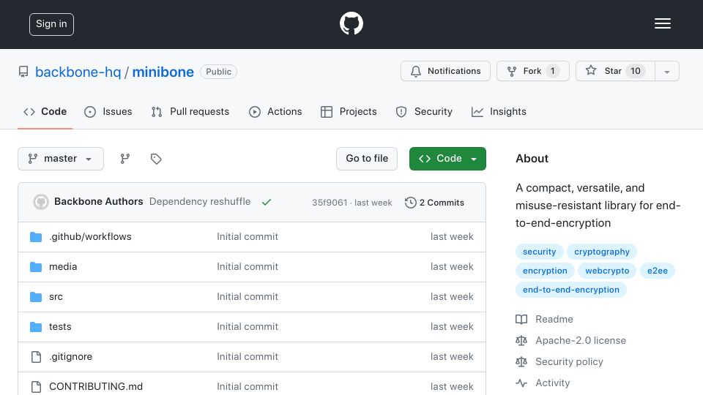Open the CONTRIBUTING.md file

tap(95, 386)
